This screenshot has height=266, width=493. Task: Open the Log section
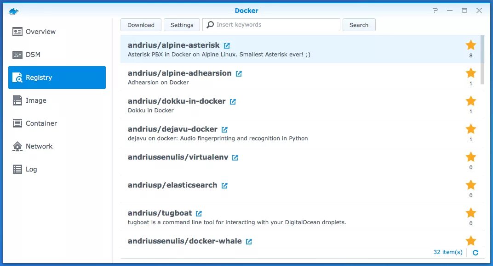(x=57, y=169)
